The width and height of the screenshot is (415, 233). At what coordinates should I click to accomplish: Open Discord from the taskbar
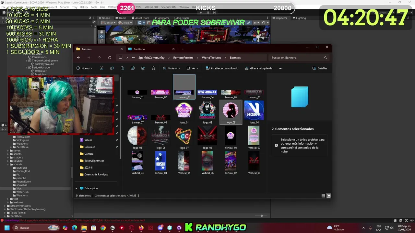pos(160,228)
